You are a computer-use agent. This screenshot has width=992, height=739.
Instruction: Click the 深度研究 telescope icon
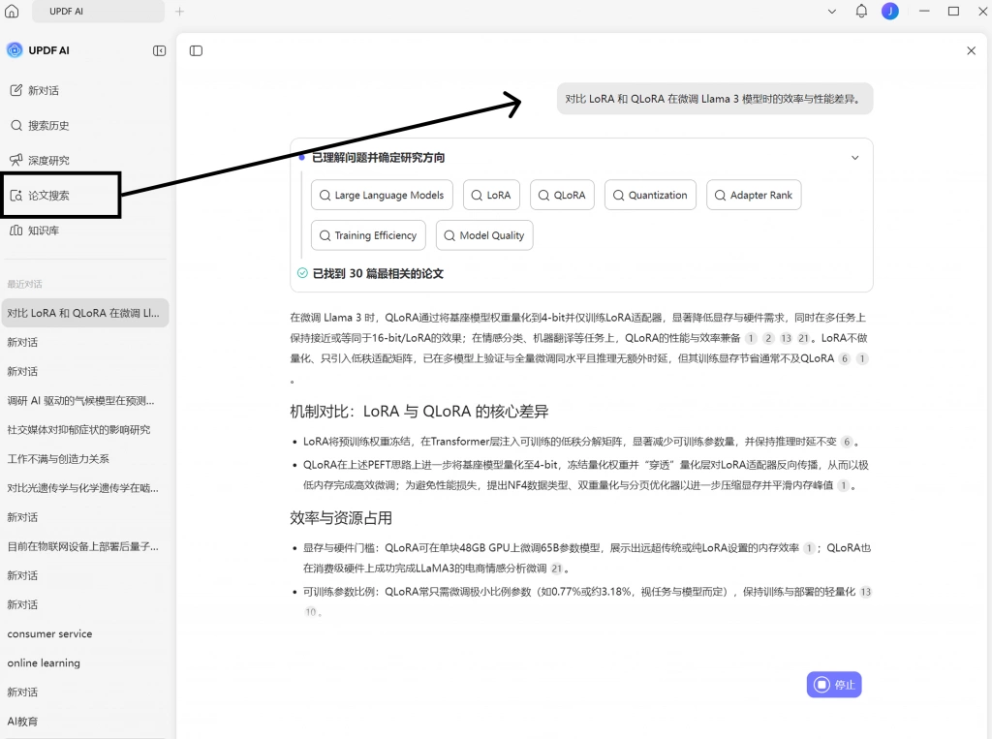[15, 160]
